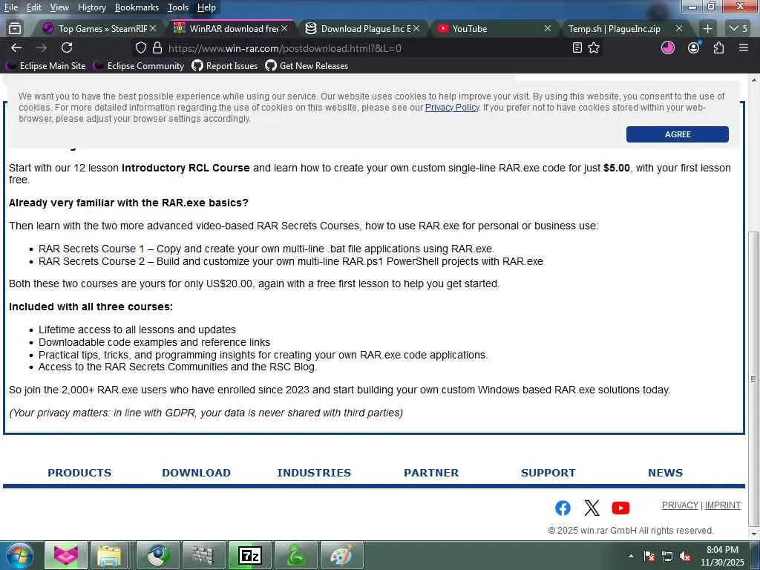Image resolution: width=760 pixels, height=570 pixels.
Task: Open the sidebar tab view icon
Action: pyautogui.click(x=15, y=29)
